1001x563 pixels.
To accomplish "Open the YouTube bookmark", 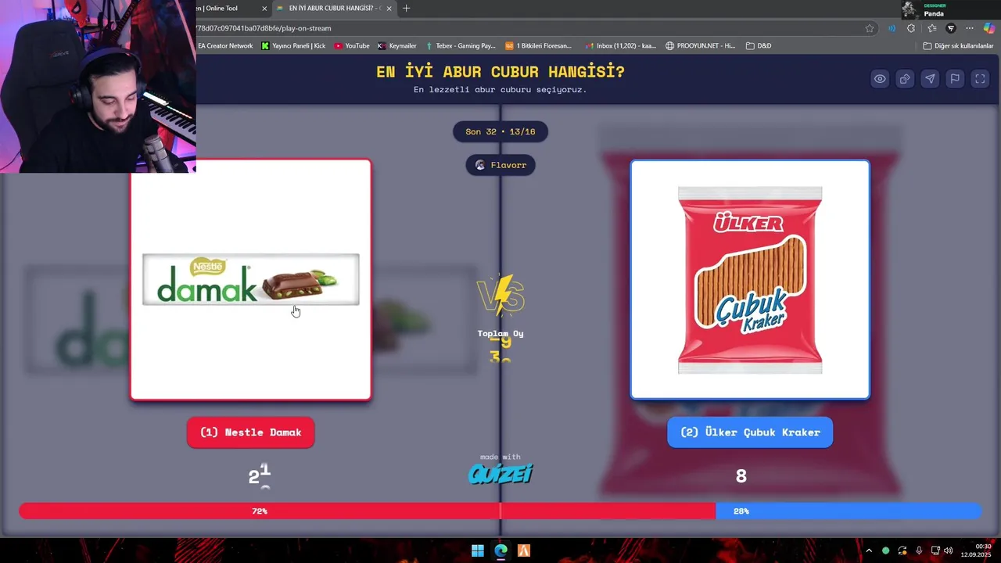I will (x=352, y=46).
